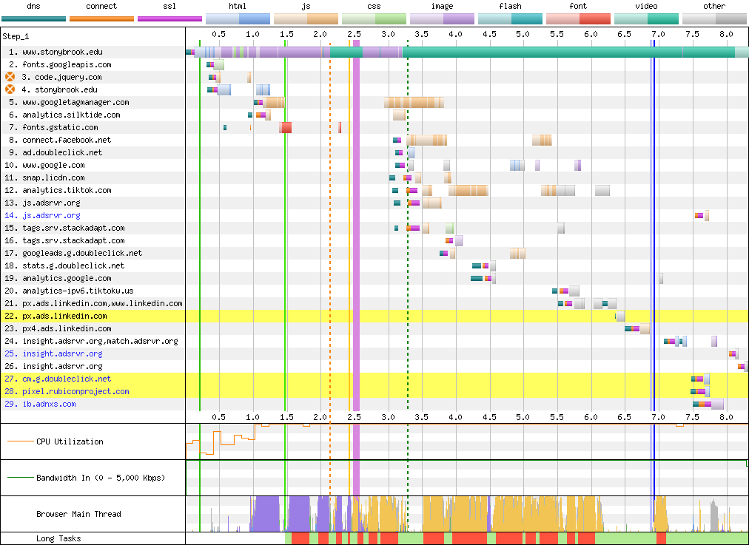Open the blue link 27 cm.g.doubleclick.net
749x545 pixels.
pos(58,379)
